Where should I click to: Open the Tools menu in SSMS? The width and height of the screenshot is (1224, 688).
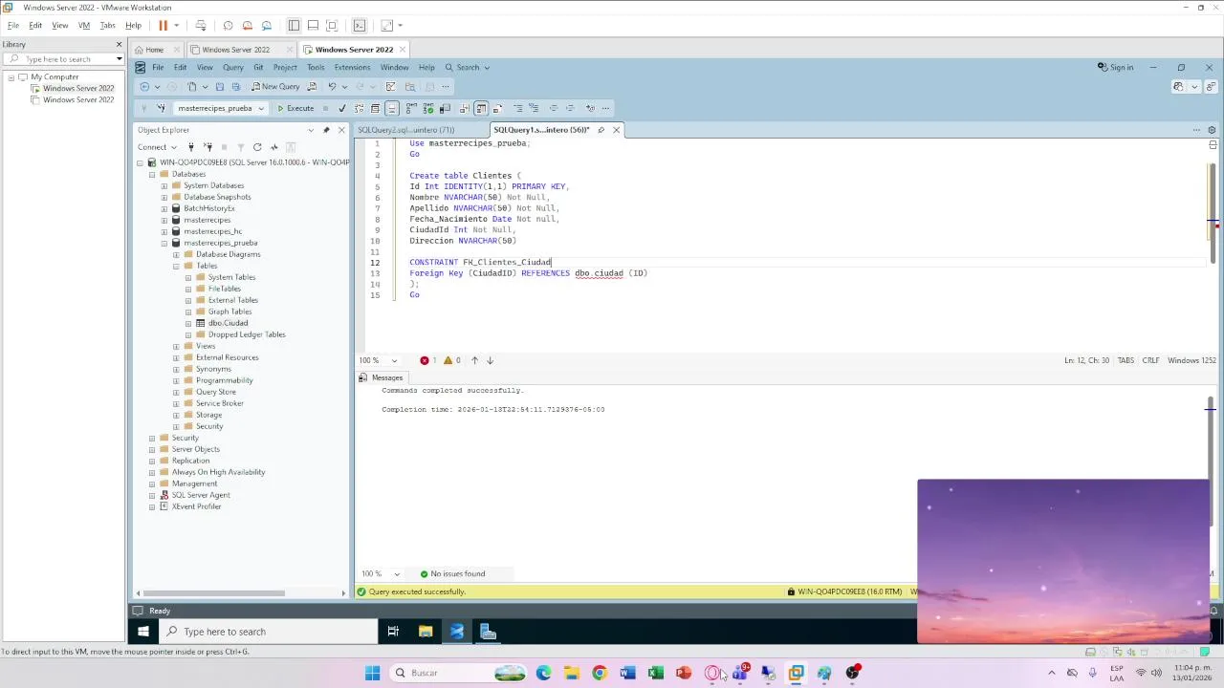click(316, 67)
